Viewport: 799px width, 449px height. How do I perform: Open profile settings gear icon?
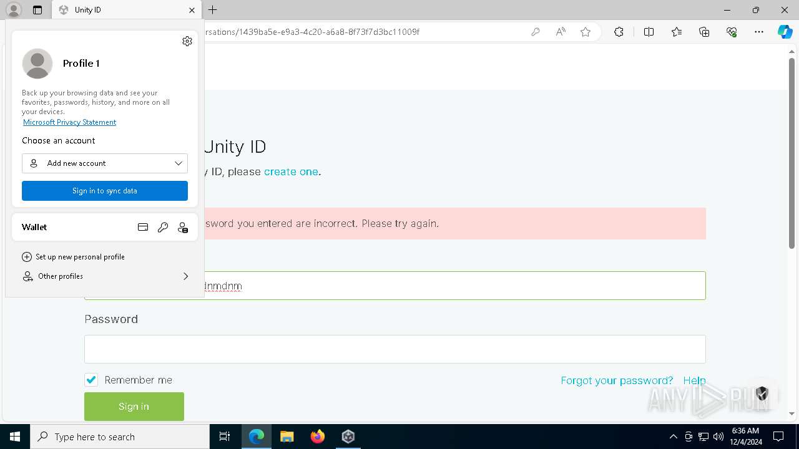pyautogui.click(x=187, y=41)
